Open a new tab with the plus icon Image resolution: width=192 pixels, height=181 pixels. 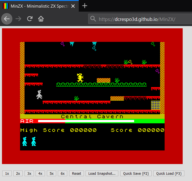[x=85, y=6]
